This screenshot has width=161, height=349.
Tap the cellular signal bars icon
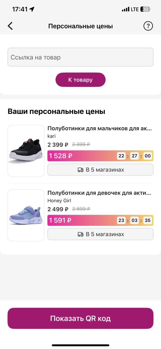(125, 9)
